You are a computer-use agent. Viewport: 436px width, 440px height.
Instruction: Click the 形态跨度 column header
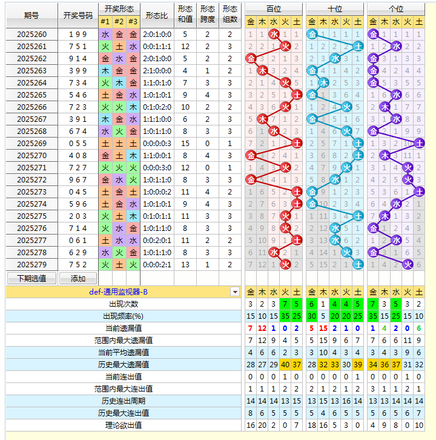tap(208, 15)
